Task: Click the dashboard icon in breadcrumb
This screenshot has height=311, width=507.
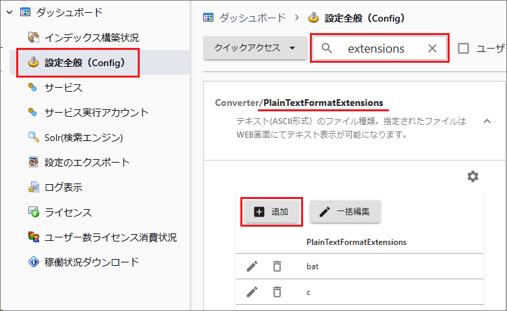Action: tap(209, 18)
